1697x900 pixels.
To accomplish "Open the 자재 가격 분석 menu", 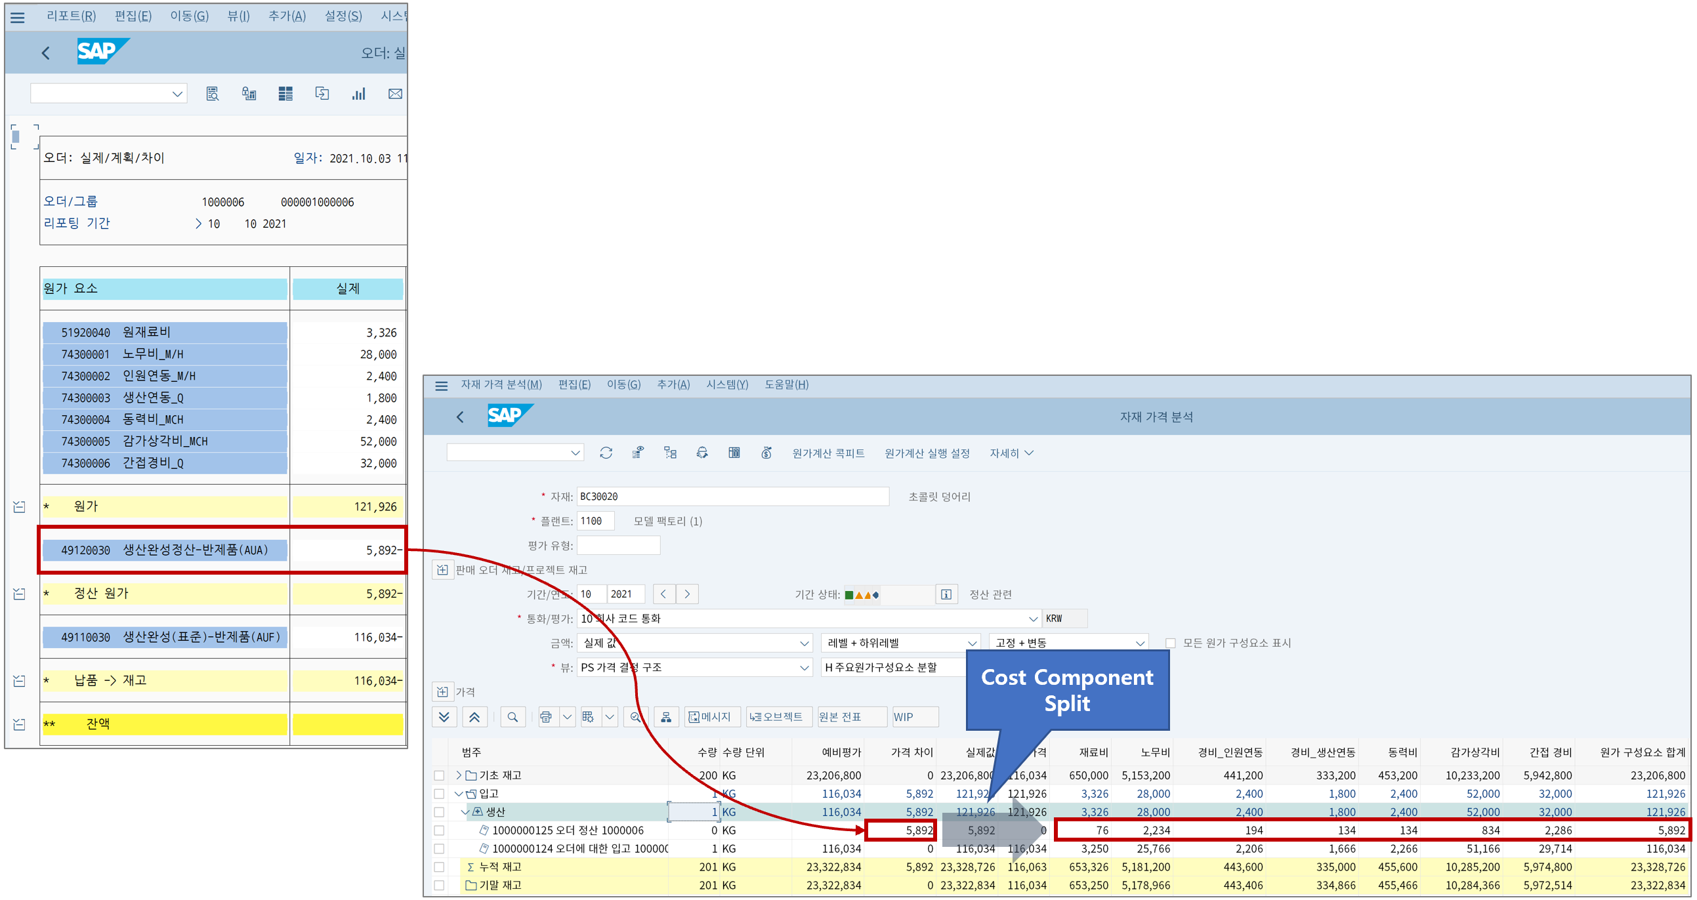I will (501, 384).
